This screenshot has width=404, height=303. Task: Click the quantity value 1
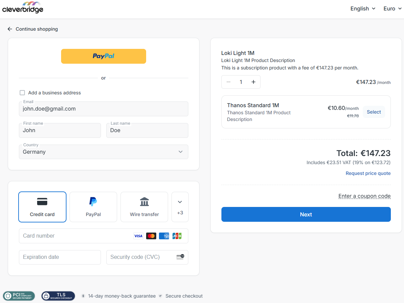click(x=241, y=82)
